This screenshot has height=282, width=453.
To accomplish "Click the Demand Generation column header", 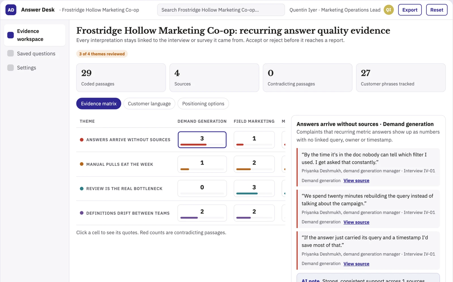I will coord(202,121).
